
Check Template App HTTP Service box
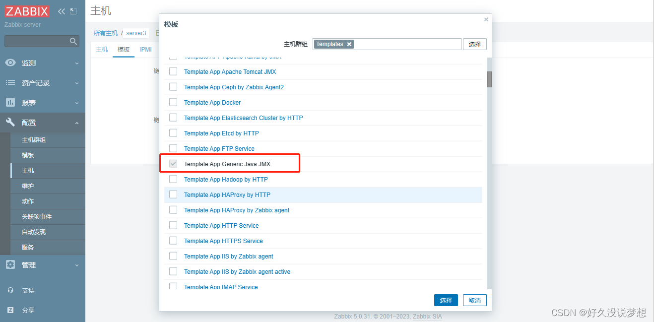click(x=173, y=225)
